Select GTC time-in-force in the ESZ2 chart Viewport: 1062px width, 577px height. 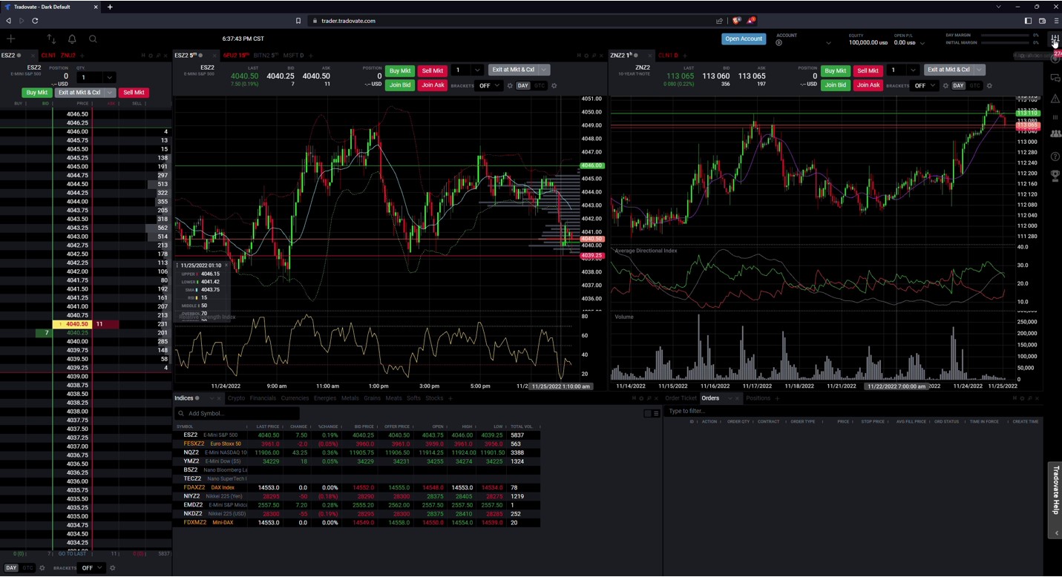click(540, 86)
